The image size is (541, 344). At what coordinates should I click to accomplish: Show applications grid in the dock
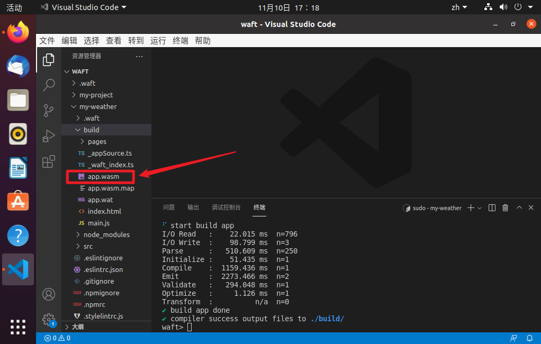click(x=18, y=327)
